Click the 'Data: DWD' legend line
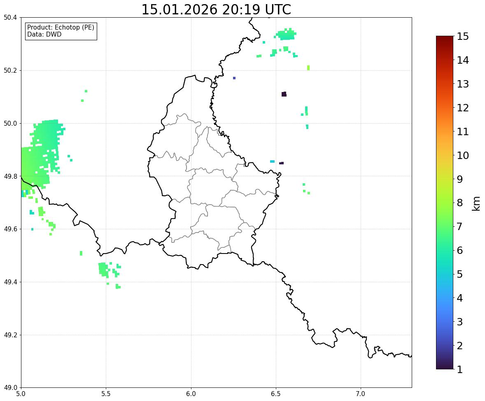Screen dimensions: 485x401 44,34
